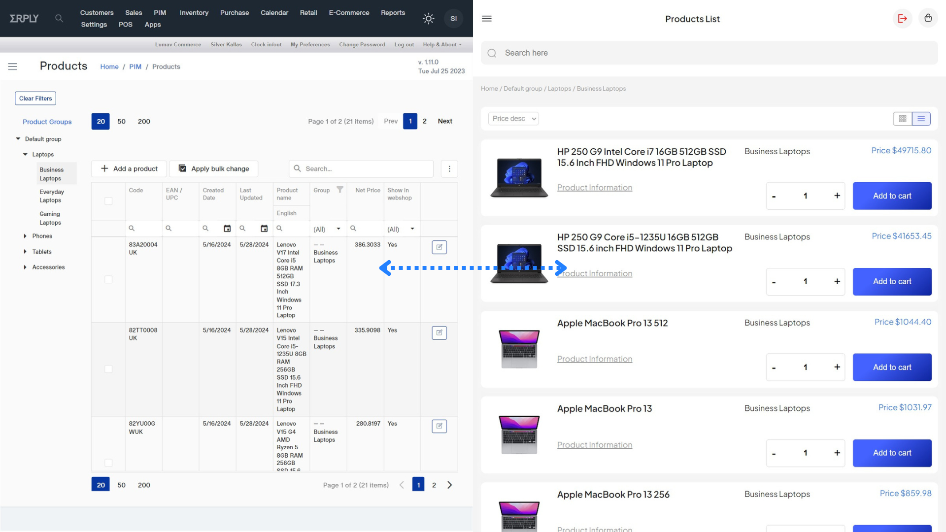Increase quantity of Apple MacBook Pro 13 512

tap(837, 367)
